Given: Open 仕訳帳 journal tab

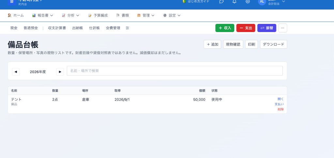Looking at the screenshot, I should pyautogui.click(x=94, y=28).
